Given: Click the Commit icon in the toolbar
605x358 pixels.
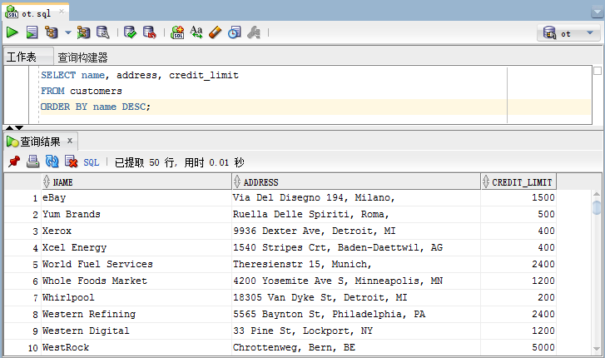Looking at the screenshot, I should [x=130, y=32].
